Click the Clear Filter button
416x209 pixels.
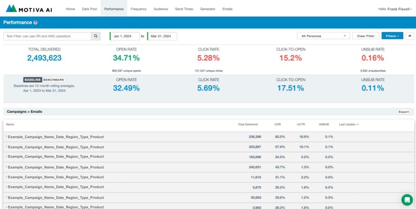coord(366,36)
